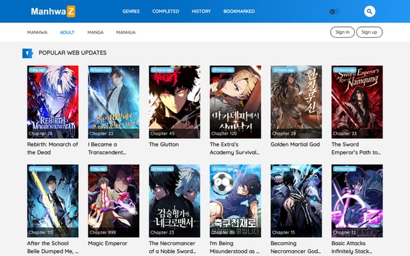The height and width of the screenshot is (256, 410).
Task: Click the ManhwaZ logo
Action: 53,12
